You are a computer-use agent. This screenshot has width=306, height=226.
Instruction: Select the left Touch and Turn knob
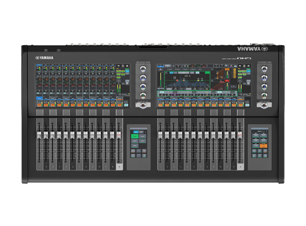(143, 105)
